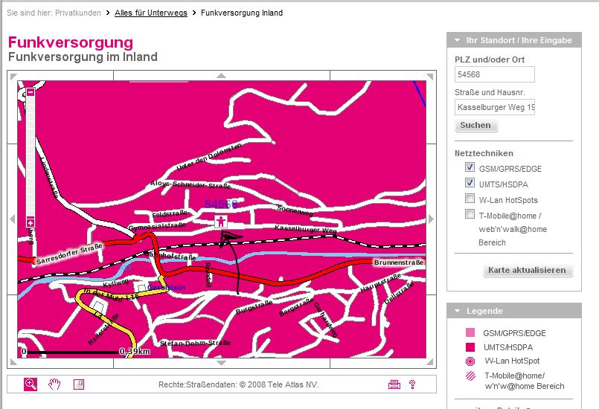Click the T-Mobile@home hatched legend symbol
This screenshot has height=409, width=599.
[x=470, y=376]
